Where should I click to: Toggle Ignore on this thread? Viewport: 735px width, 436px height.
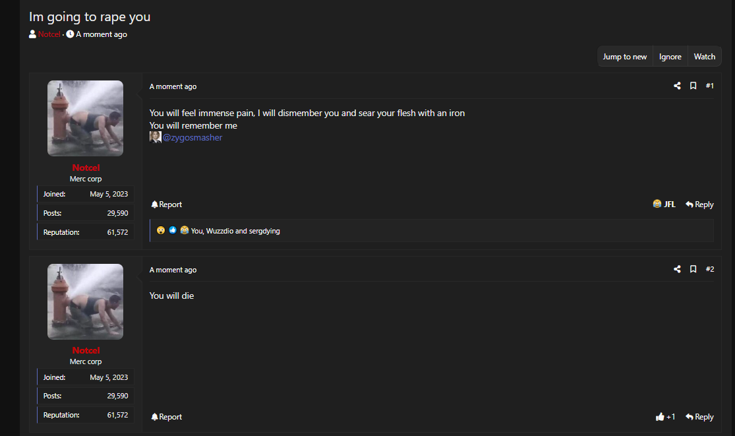click(670, 57)
